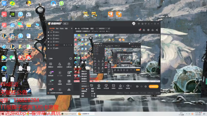
Task: Open the user avatar profile
Action: click(134, 24)
